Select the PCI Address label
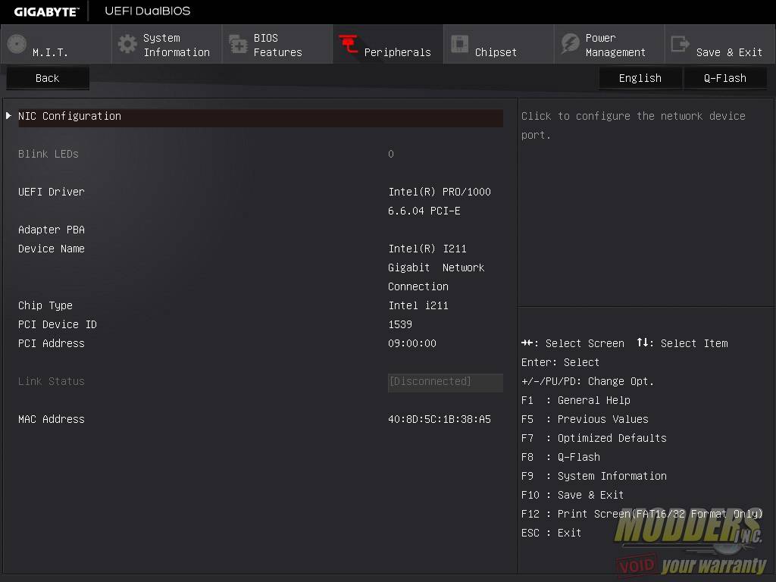Screen dimensions: 776x582 (52, 343)
